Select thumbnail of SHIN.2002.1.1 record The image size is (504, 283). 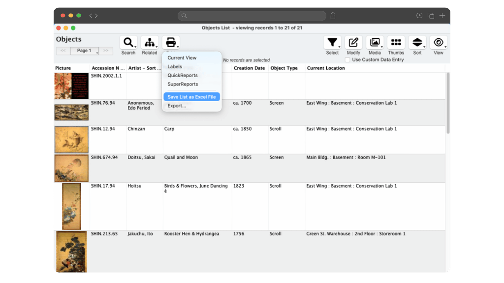71,85
